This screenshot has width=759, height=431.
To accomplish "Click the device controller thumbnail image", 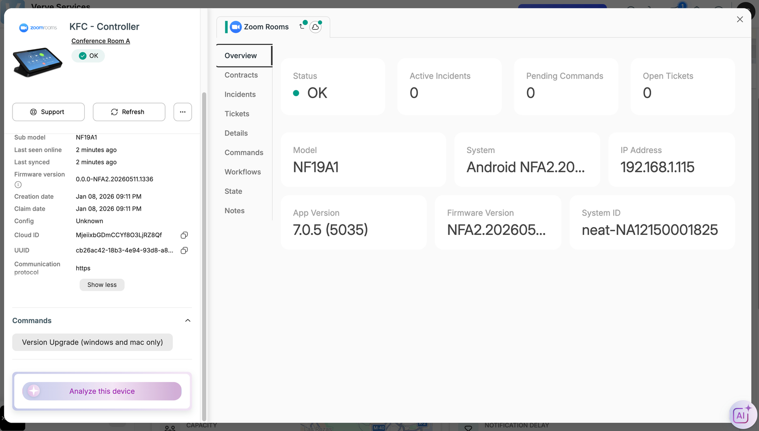I will (37, 62).
